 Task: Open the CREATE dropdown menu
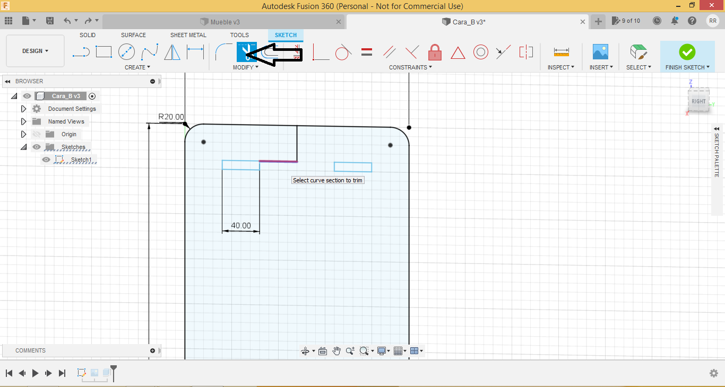tap(137, 67)
